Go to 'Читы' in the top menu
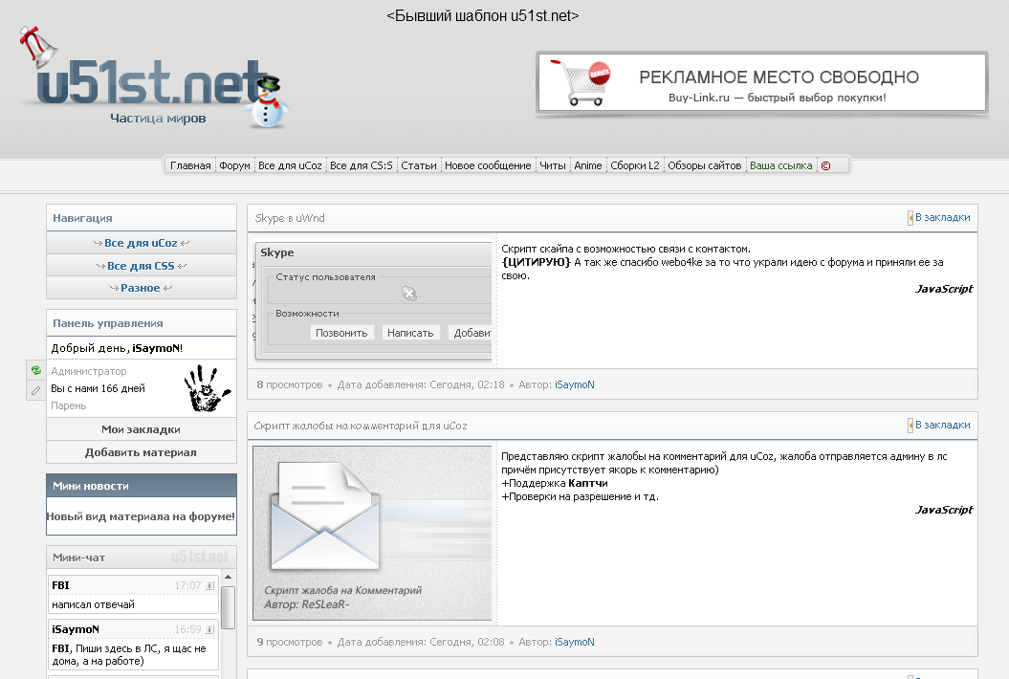 pyautogui.click(x=552, y=165)
